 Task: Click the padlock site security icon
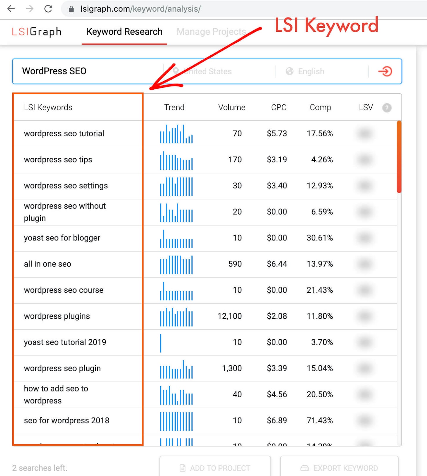tap(71, 9)
